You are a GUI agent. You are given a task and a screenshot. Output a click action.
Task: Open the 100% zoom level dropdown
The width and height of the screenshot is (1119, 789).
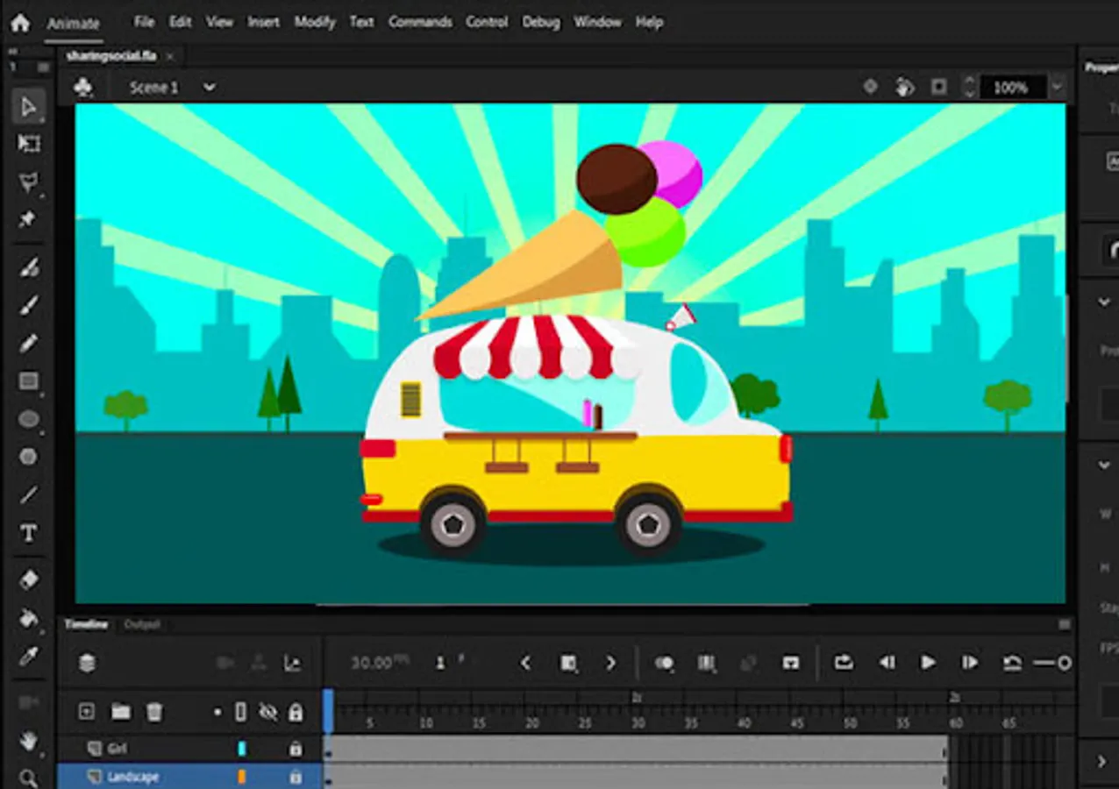[x=1058, y=88]
